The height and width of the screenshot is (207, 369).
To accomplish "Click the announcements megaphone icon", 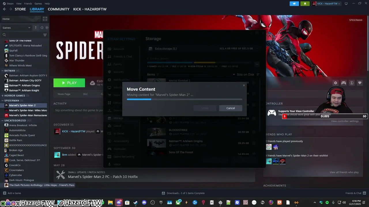I will click(294, 3).
